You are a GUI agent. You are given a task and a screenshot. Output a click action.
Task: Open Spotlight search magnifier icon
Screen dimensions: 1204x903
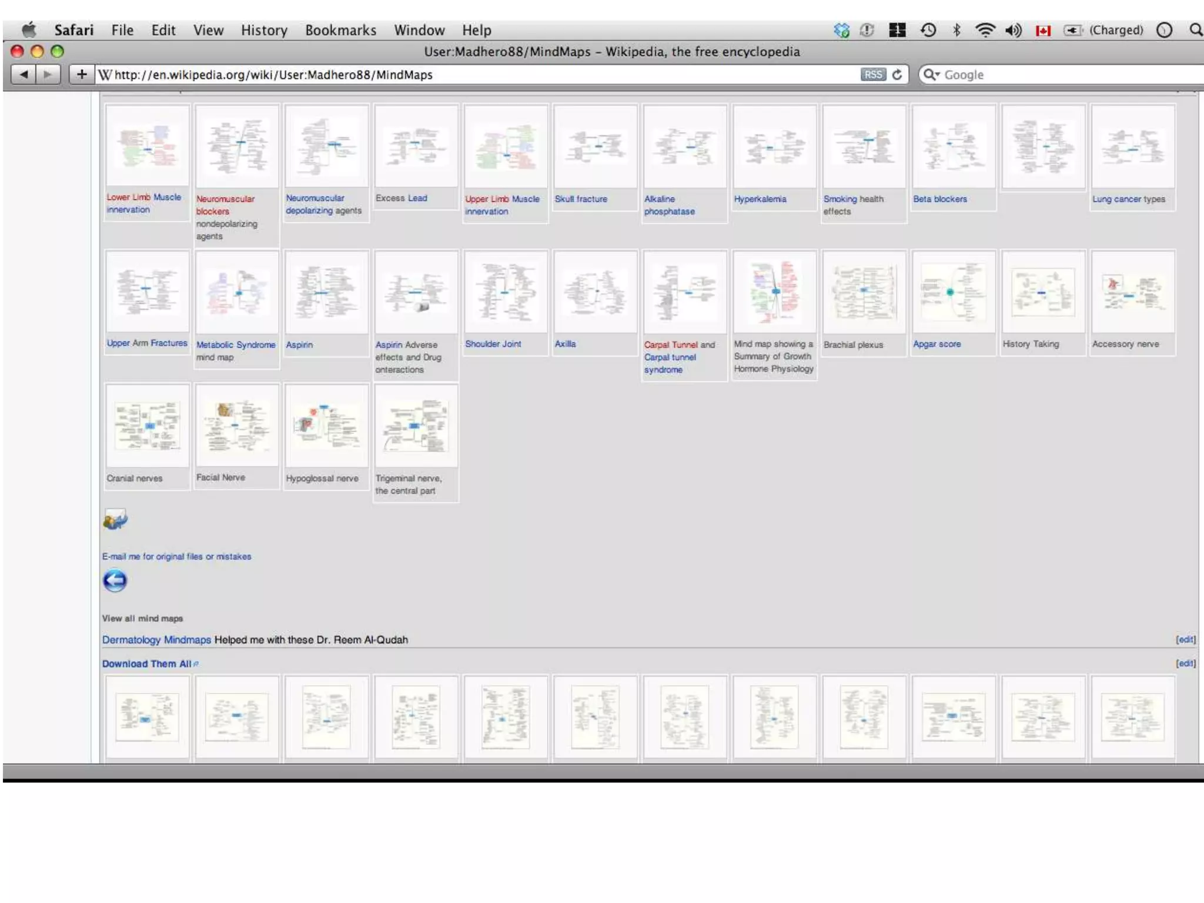1195,30
